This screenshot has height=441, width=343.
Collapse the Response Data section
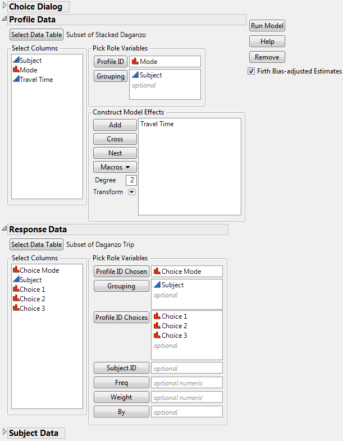point(4,229)
